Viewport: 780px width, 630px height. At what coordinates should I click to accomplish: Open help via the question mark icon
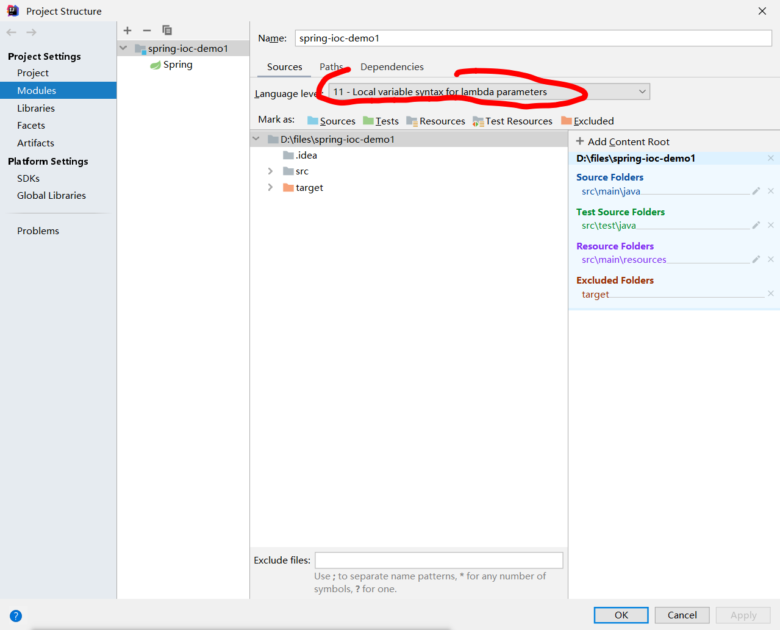[x=16, y=616]
